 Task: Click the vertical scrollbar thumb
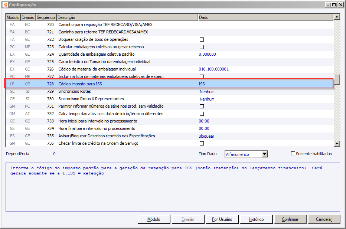(x=337, y=79)
